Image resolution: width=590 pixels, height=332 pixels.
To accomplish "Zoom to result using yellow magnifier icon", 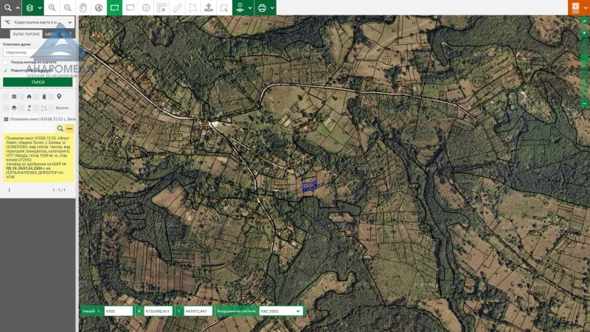I will pyautogui.click(x=60, y=128).
